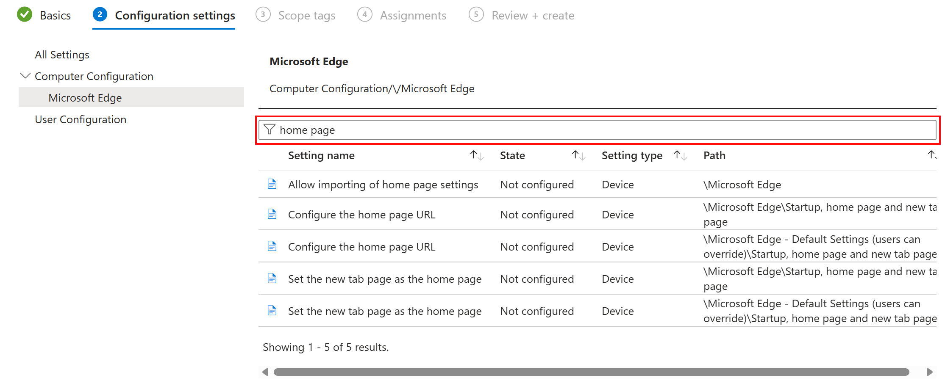Click the State column header
The height and width of the screenshot is (386, 945).
tap(512, 155)
